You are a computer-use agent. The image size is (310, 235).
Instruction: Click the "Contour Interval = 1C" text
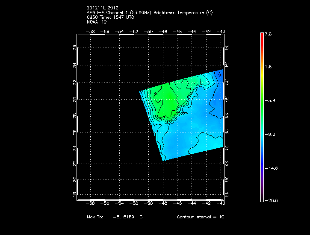201,217
